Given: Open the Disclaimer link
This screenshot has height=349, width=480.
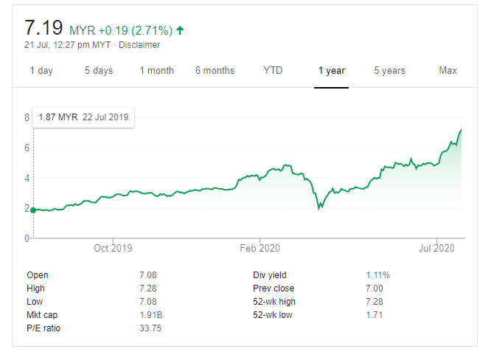Looking at the screenshot, I should click(139, 45).
